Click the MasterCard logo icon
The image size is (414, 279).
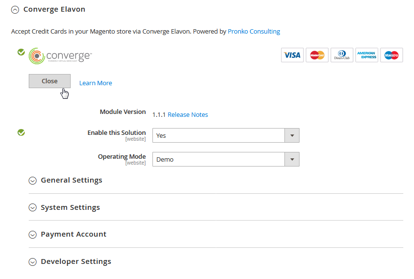pyautogui.click(x=317, y=55)
